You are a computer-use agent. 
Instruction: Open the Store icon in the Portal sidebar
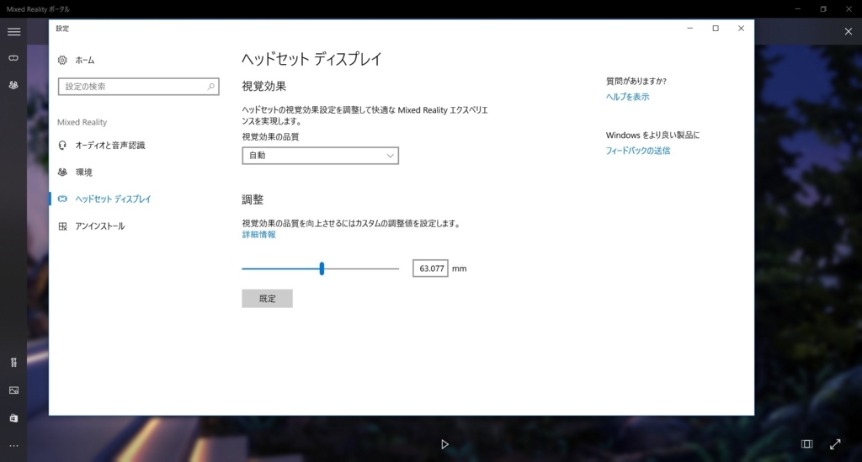pyautogui.click(x=13, y=418)
